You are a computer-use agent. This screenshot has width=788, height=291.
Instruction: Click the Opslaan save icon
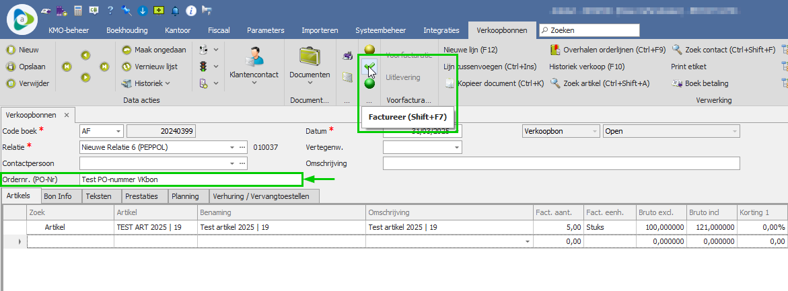coord(11,67)
